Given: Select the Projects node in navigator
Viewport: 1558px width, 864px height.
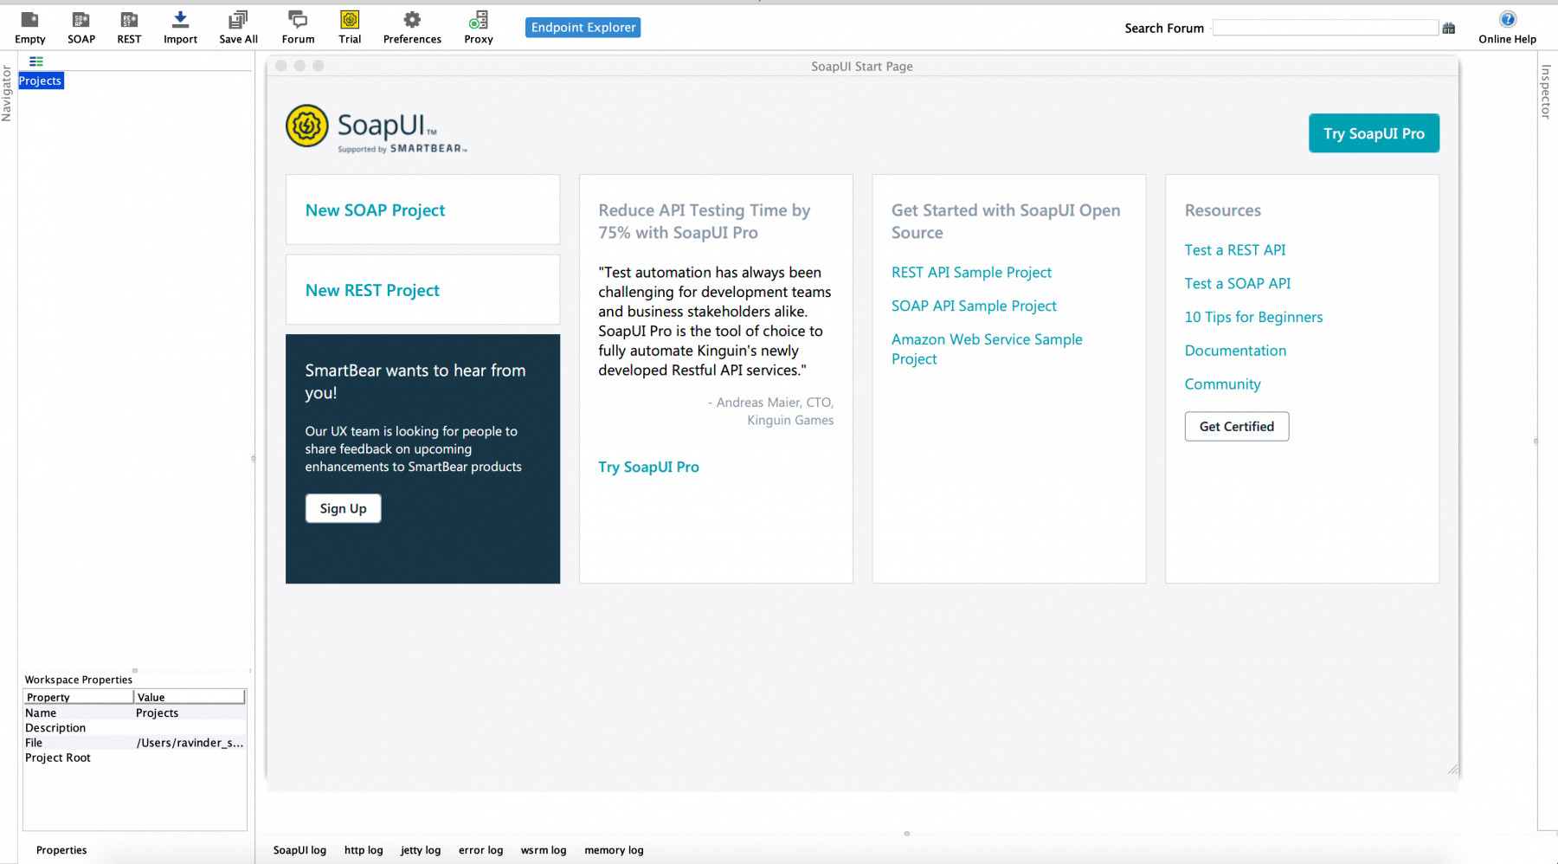Looking at the screenshot, I should (x=41, y=81).
